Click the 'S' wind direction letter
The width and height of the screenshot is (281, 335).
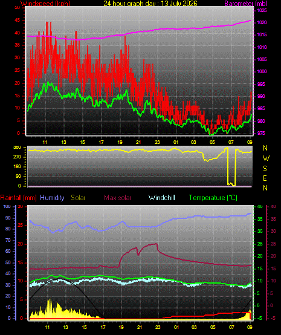[x=265, y=169]
